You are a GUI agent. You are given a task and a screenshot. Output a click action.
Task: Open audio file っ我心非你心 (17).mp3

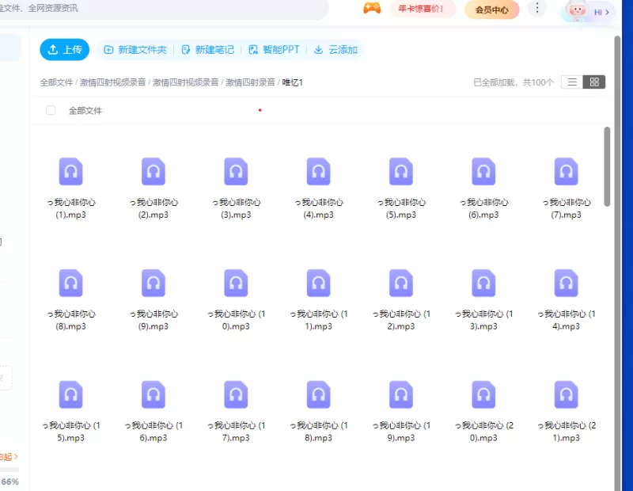[x=236, y=411]
